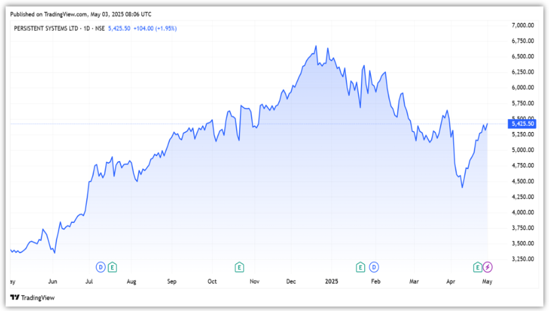
Task: Click the July earnings E marker
Action: point(112,267)
